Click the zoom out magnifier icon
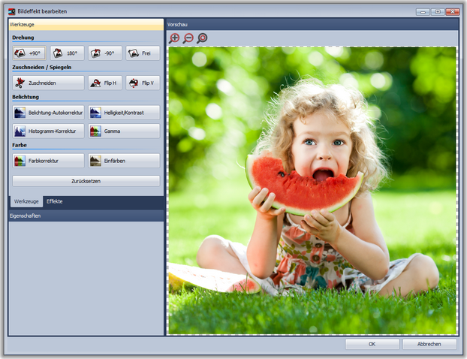The image size is (467, 359). tap(188, 38)
